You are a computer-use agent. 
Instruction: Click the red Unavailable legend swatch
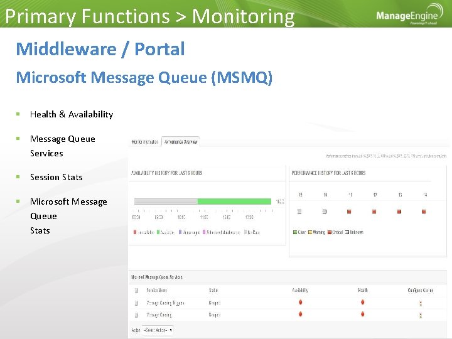[x=135, y=232]
